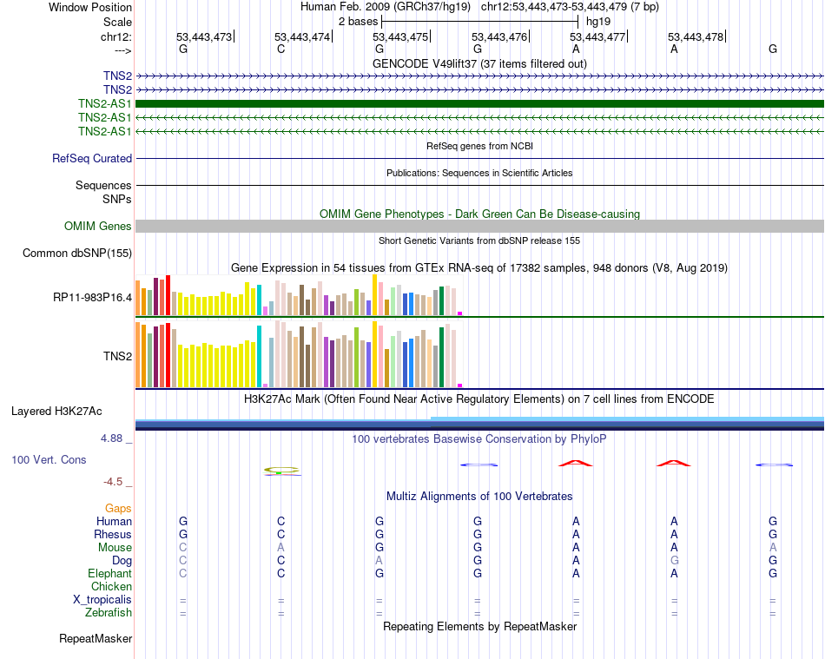Screen dimensions: 825x659
Task: Click the RP11-983P16.4 expression label
Action: pos(92,298)
